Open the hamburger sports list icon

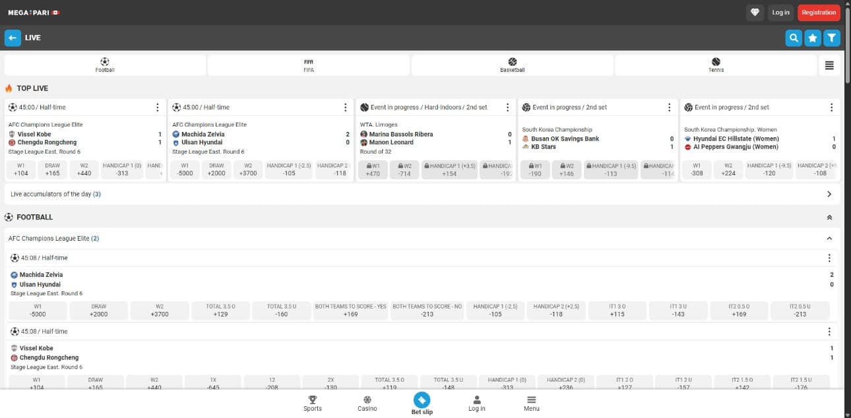[x=829, y=65]
